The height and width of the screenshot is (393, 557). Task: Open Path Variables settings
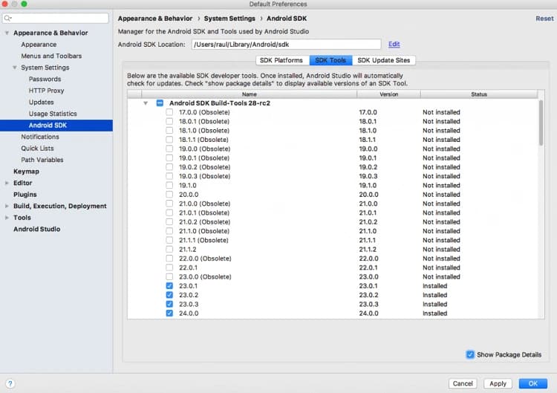point(42,160)
